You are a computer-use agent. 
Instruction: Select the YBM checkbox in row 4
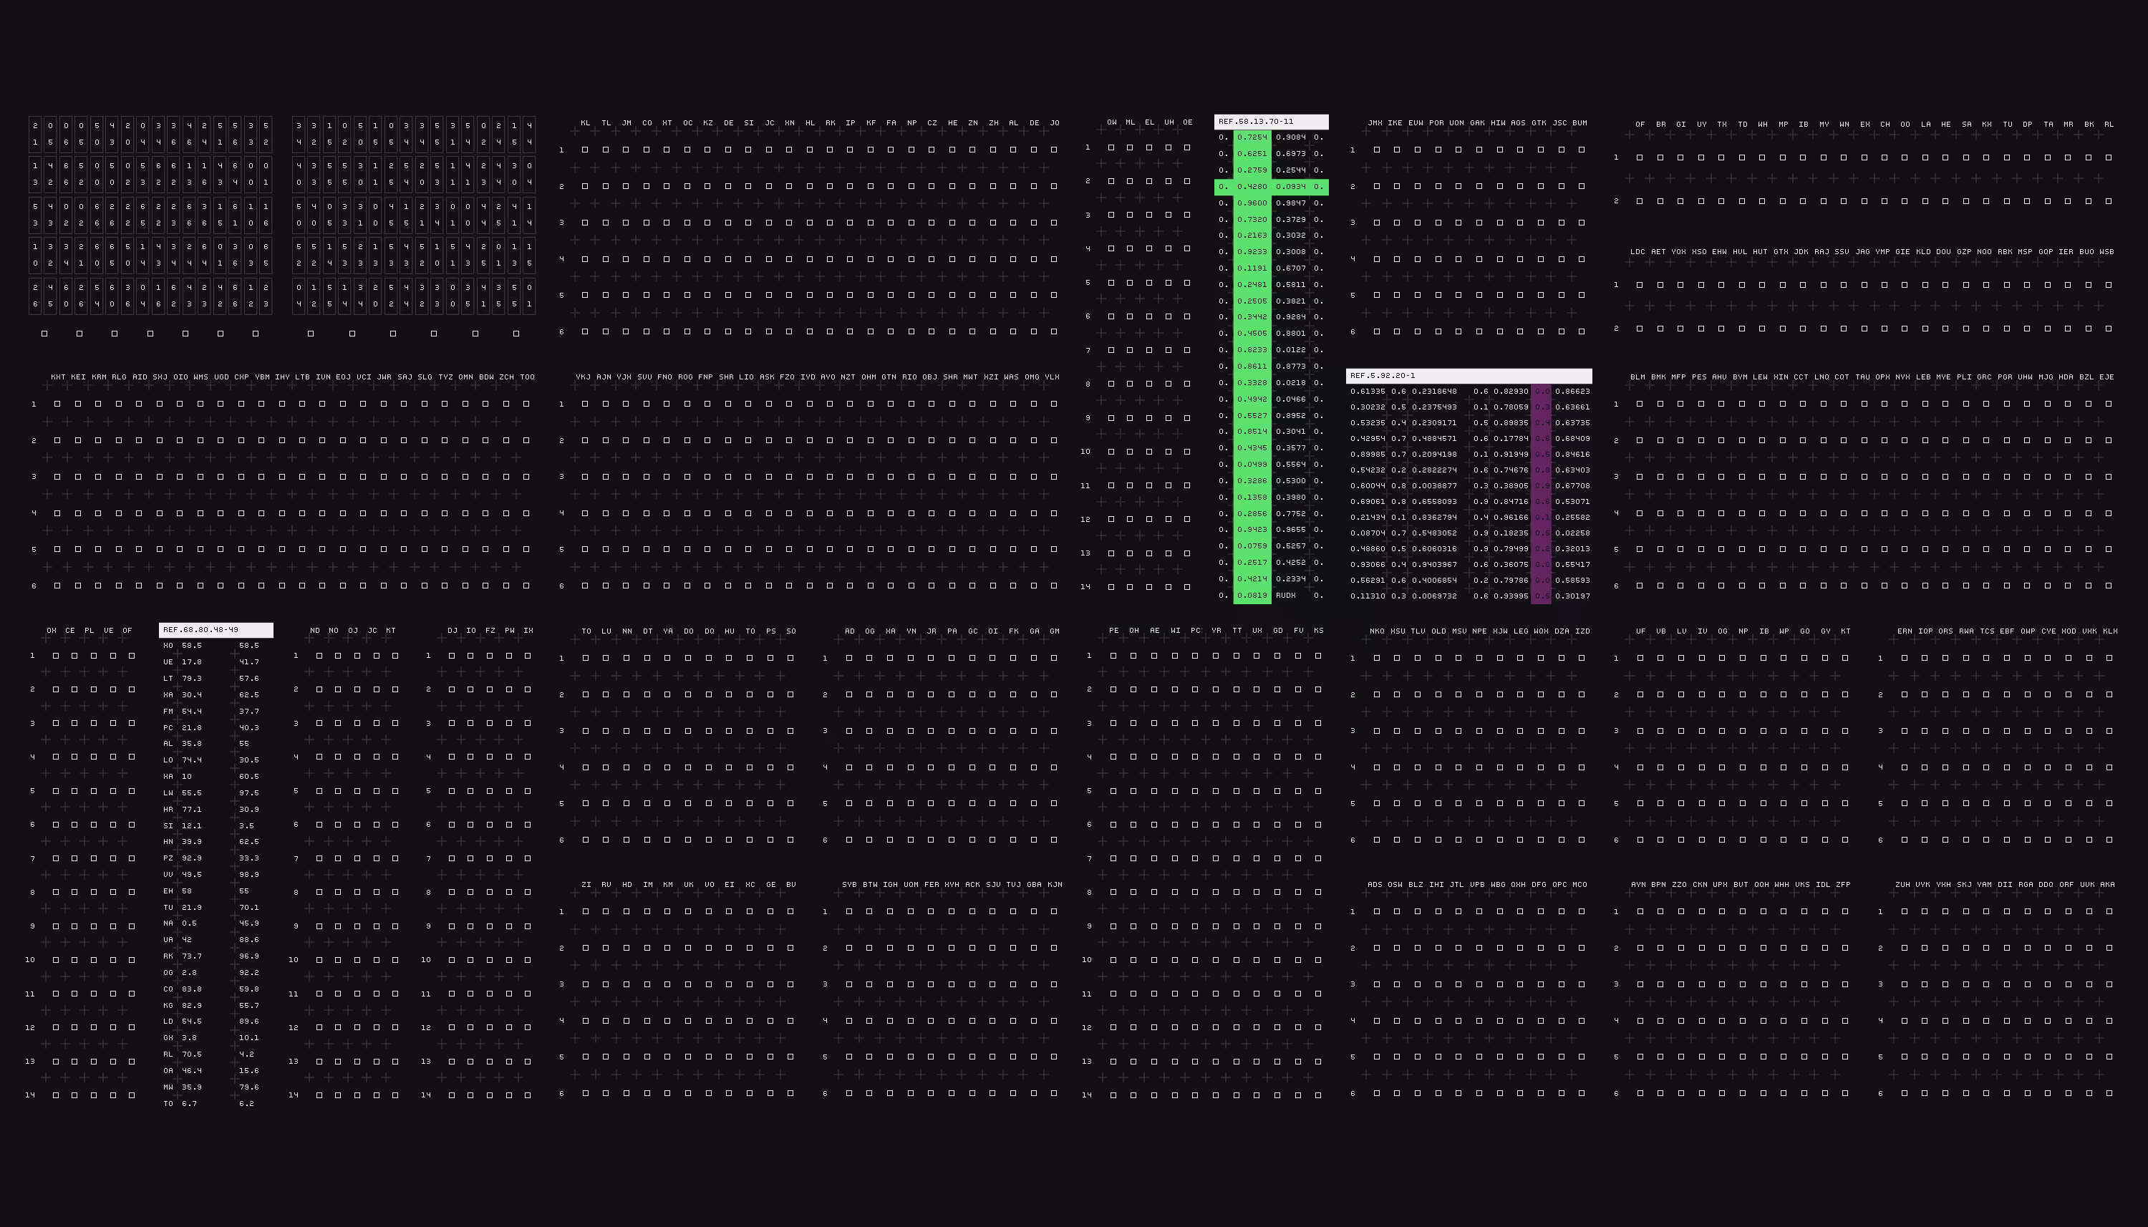click(x=261, y=513)
